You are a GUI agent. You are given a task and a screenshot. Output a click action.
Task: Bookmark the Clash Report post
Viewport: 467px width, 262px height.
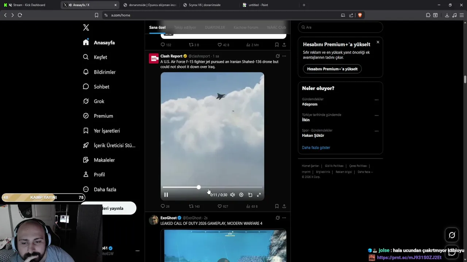(277, 206)
